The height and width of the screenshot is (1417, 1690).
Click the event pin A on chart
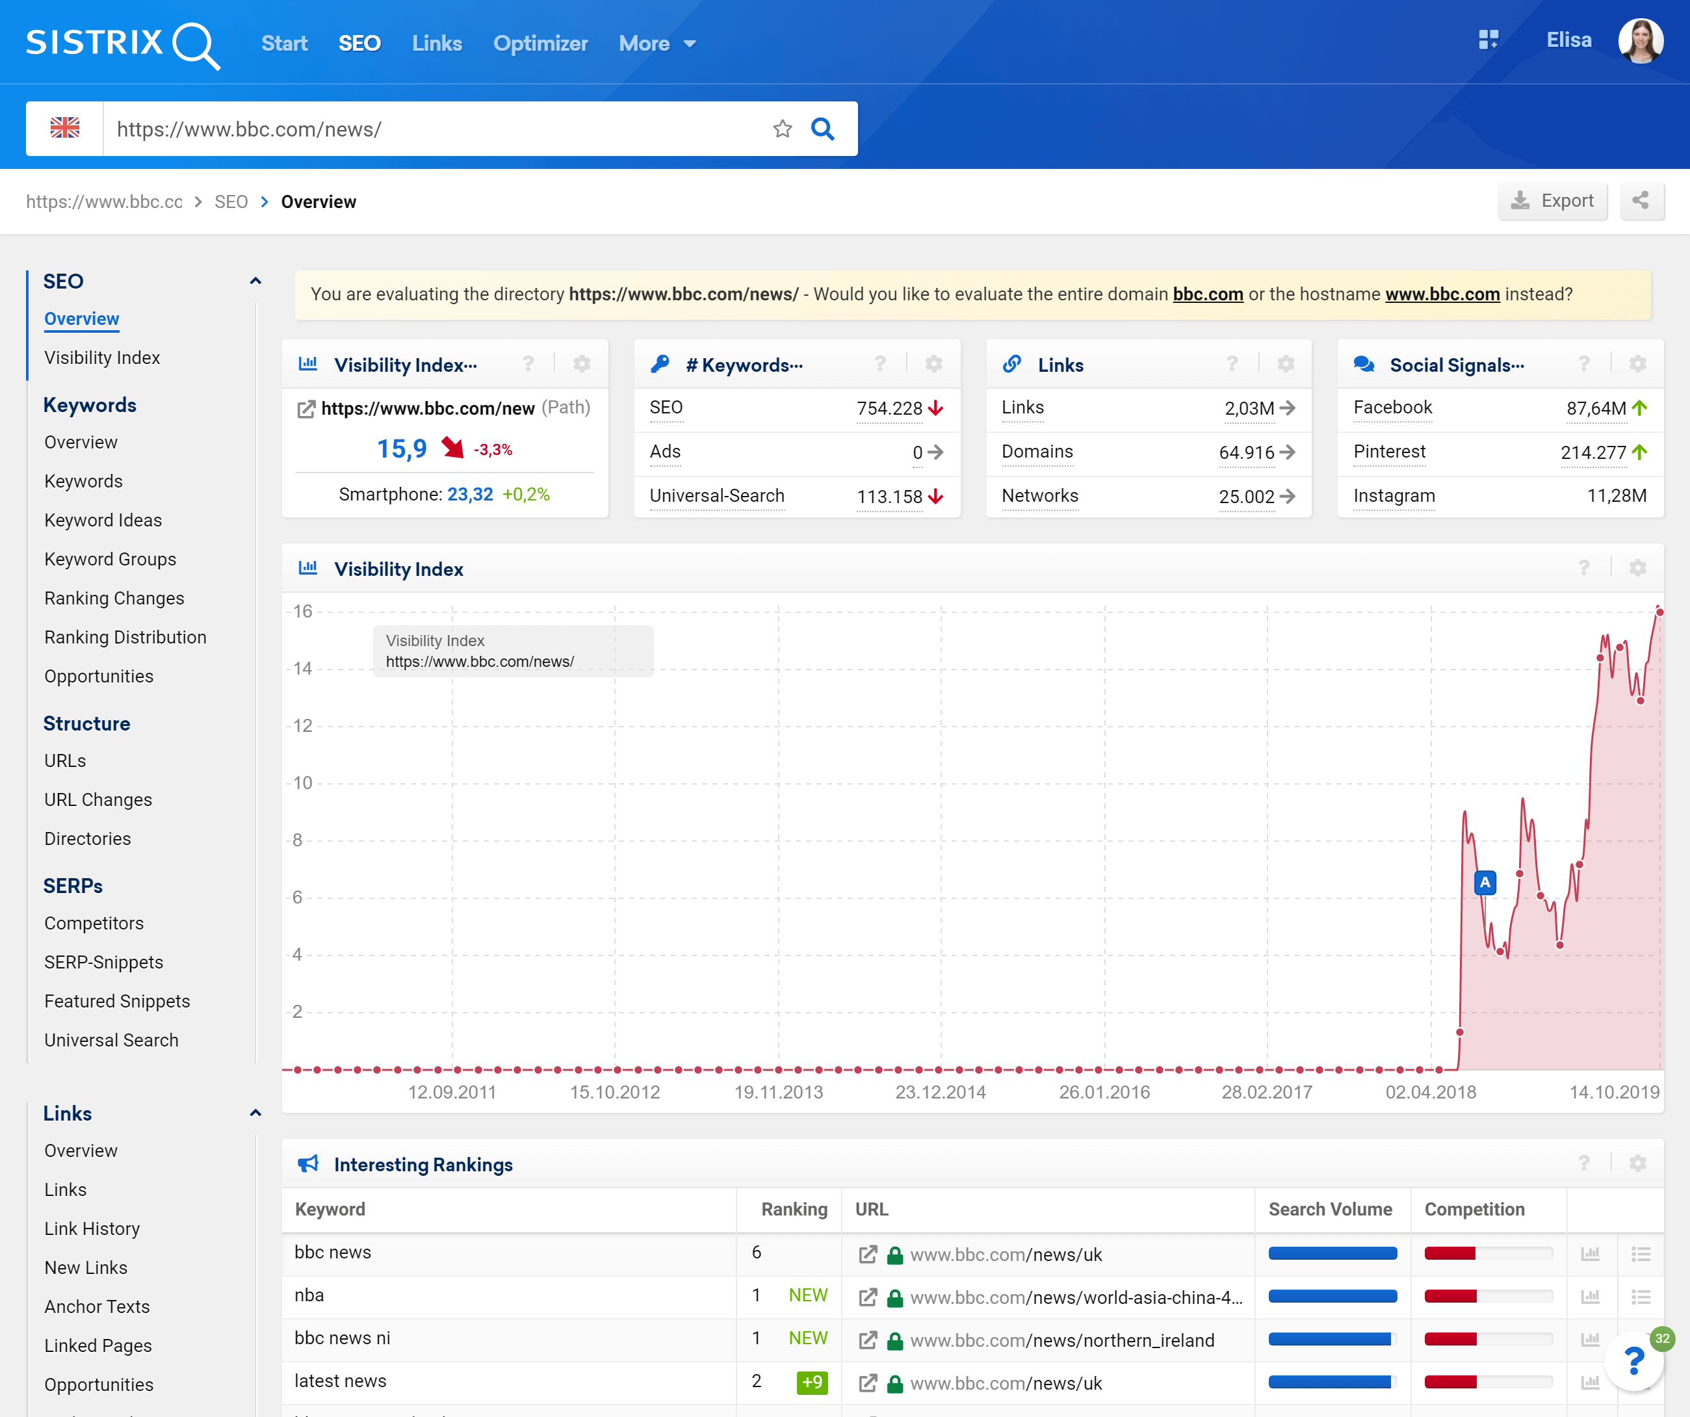1485,882
